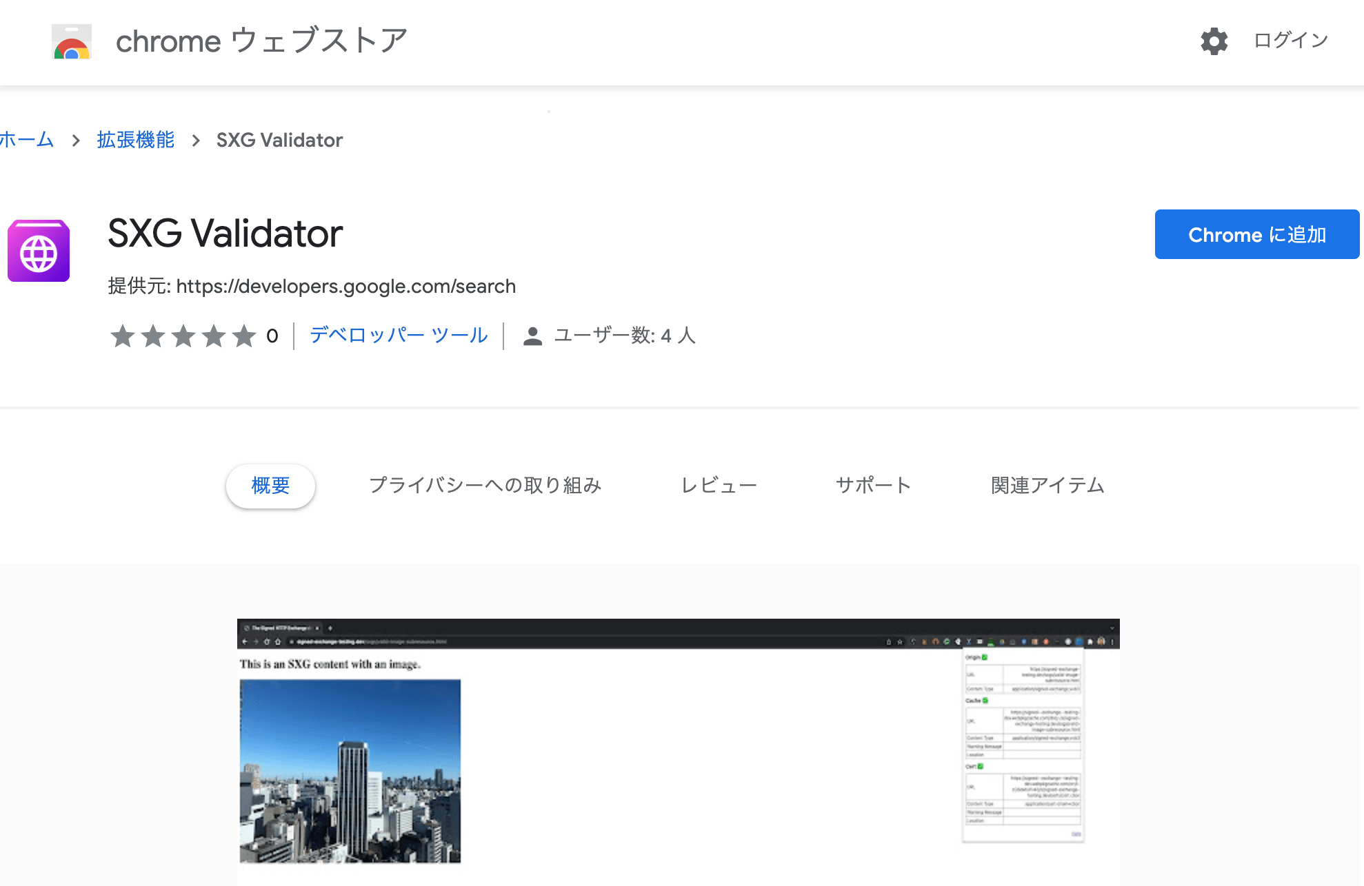
Task: Click the SXG Validator breadcrumb text
Action: coord(279,141)
